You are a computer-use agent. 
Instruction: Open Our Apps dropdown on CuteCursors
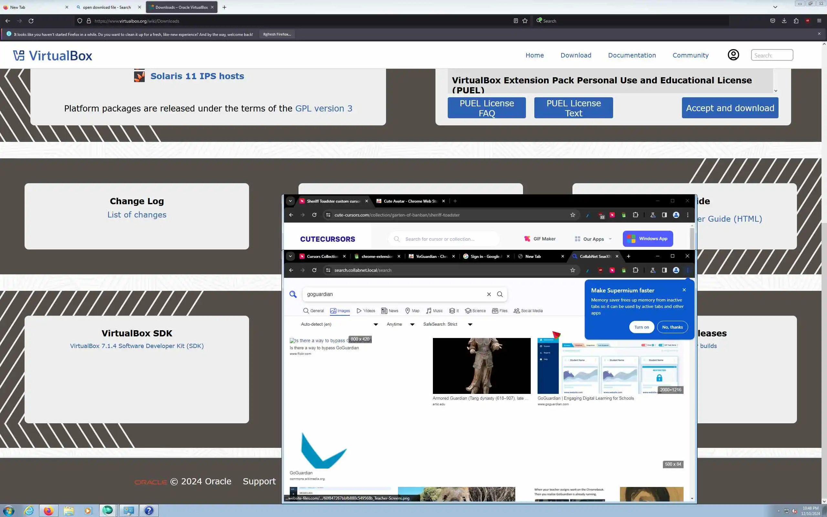593,239
